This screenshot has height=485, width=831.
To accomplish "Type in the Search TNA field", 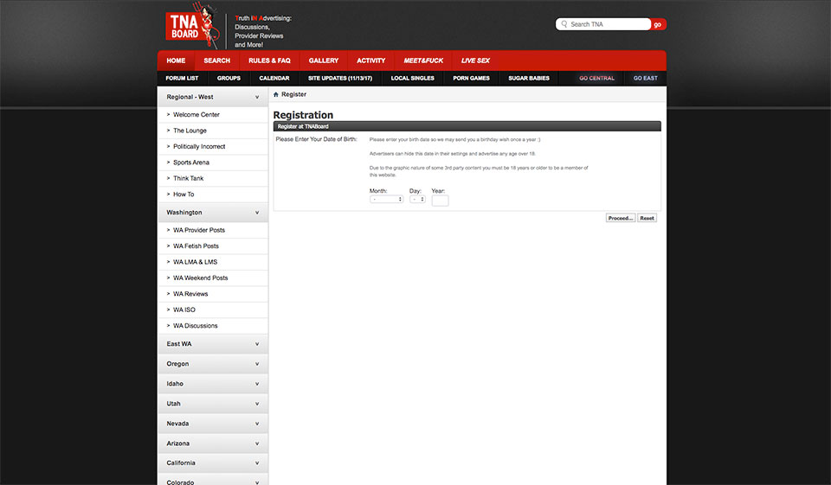I will point(608,24).
